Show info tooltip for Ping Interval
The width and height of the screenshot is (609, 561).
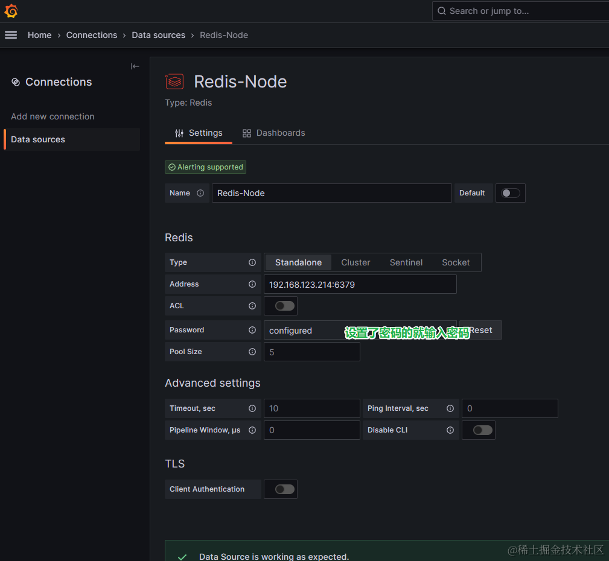pos(450,408)
